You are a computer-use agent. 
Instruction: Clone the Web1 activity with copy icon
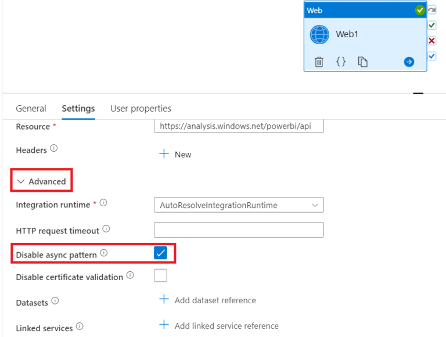pos(363,62)
